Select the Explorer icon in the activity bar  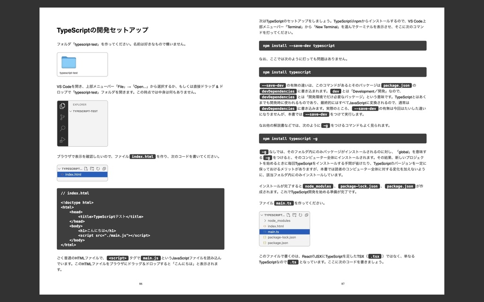click(62, 107)
